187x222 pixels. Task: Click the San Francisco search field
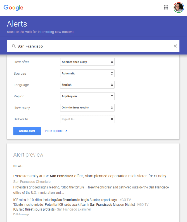click(93, 46)
